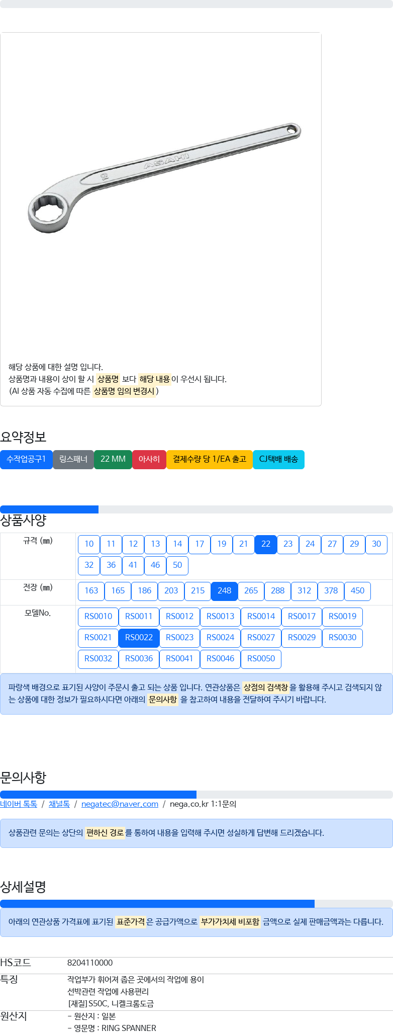This screenshot has width=393, height=1035.
Task: Click the 아사히 red brand tag
Action: click(x=149, y=459)
